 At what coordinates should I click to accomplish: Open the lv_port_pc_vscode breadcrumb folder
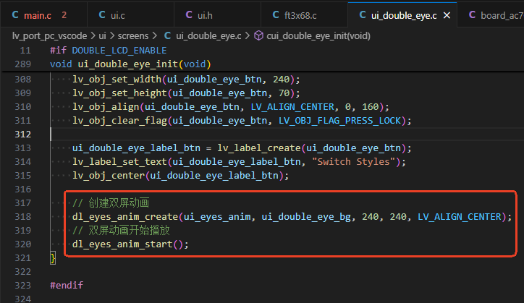[x=49, y=35]
